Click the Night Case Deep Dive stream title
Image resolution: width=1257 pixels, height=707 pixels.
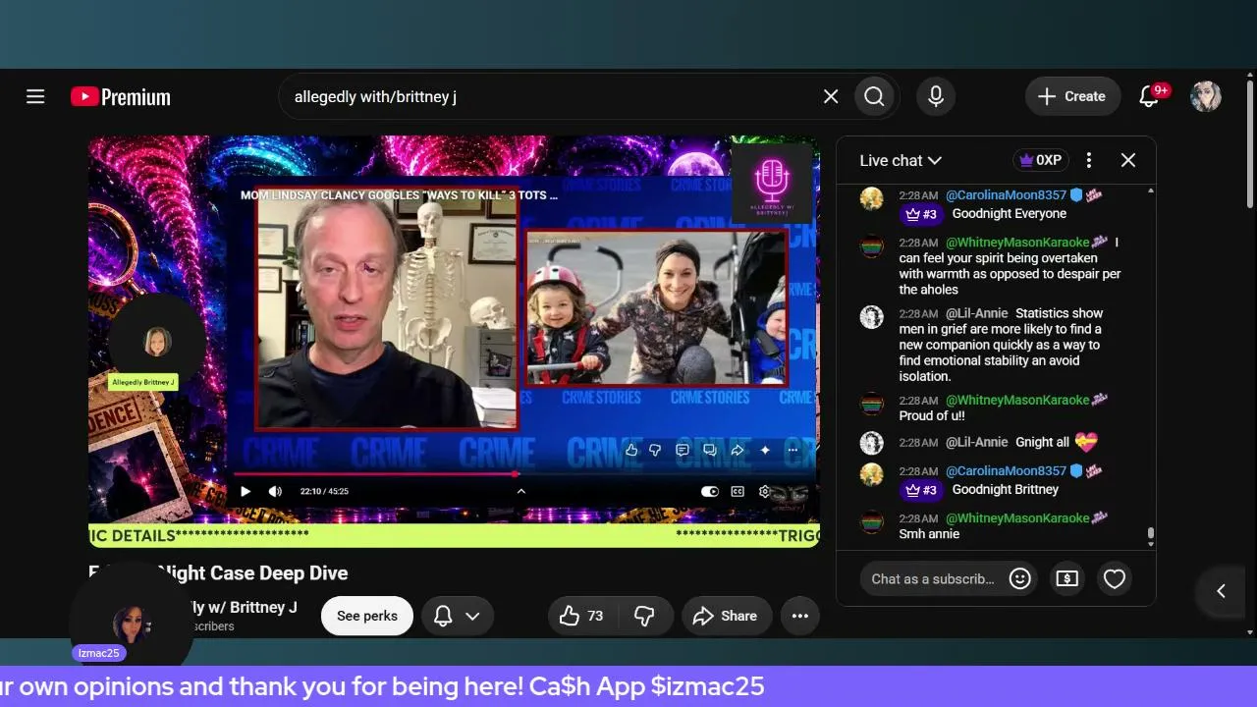tap(218, 572)
